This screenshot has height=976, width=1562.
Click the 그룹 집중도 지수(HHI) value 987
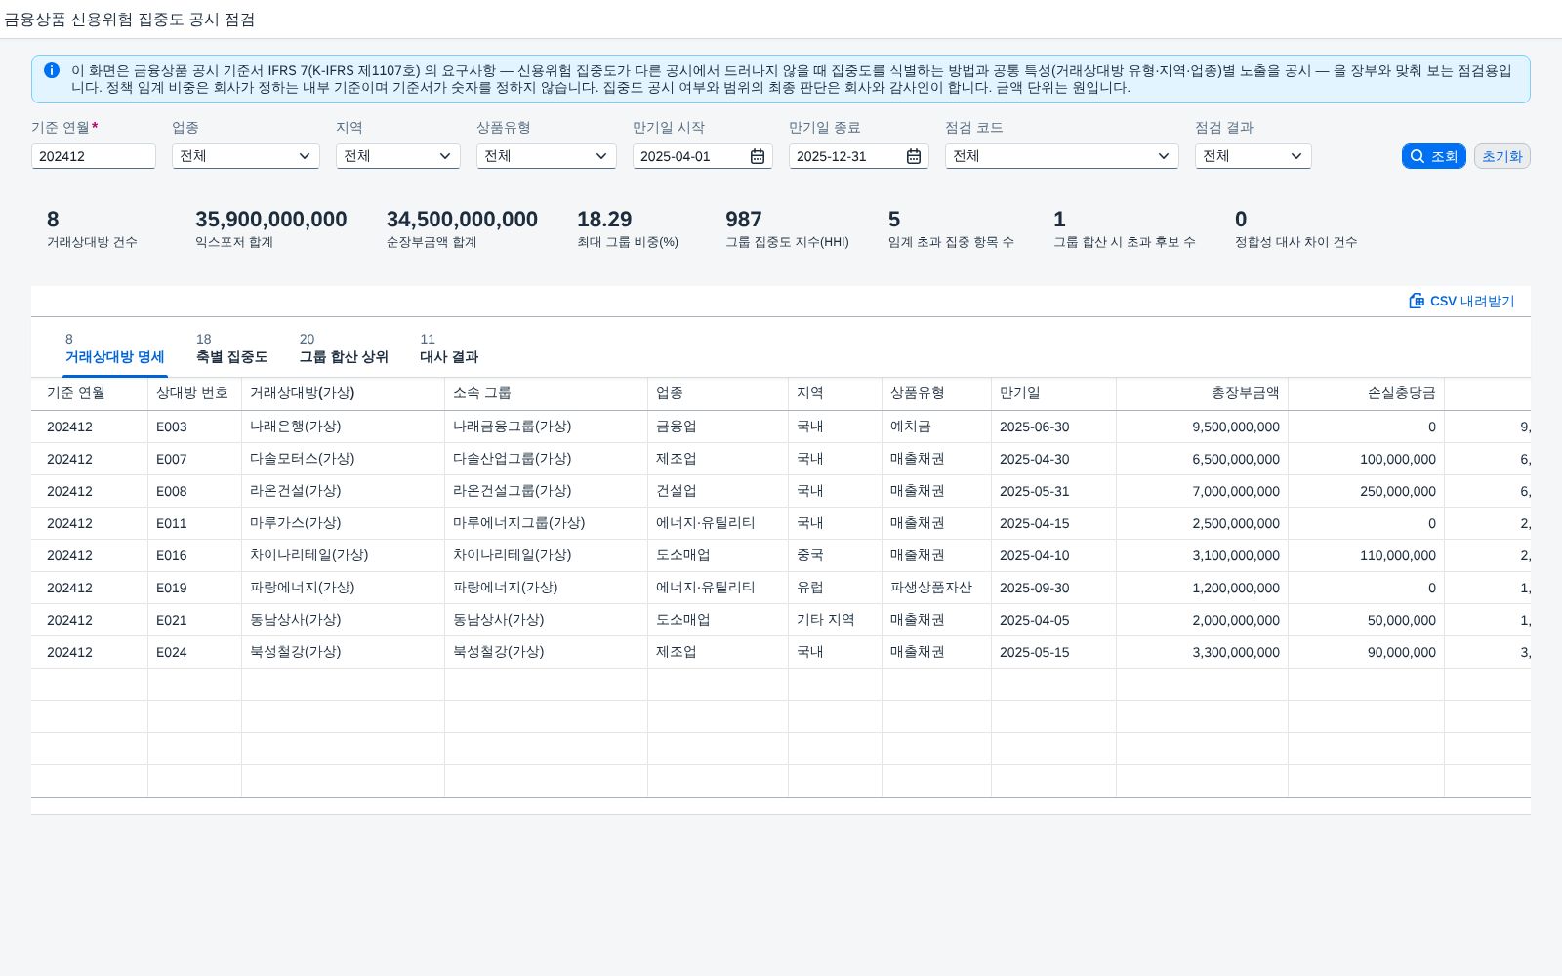pos(744,220)
